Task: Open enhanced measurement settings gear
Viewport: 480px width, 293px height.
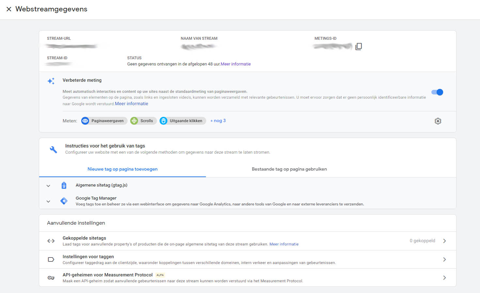Action: tap(438, 121)
